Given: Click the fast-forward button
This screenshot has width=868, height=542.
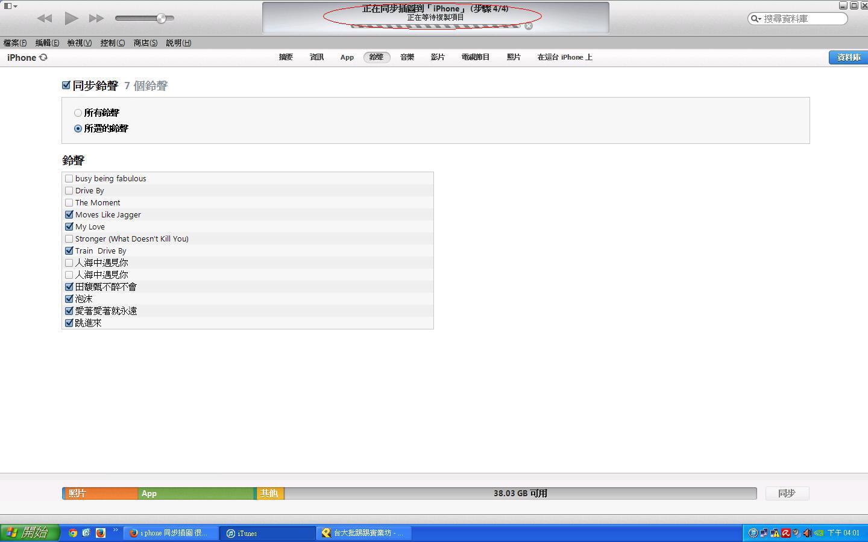Looking at the screenshot, I should click(x=96, y=19).
